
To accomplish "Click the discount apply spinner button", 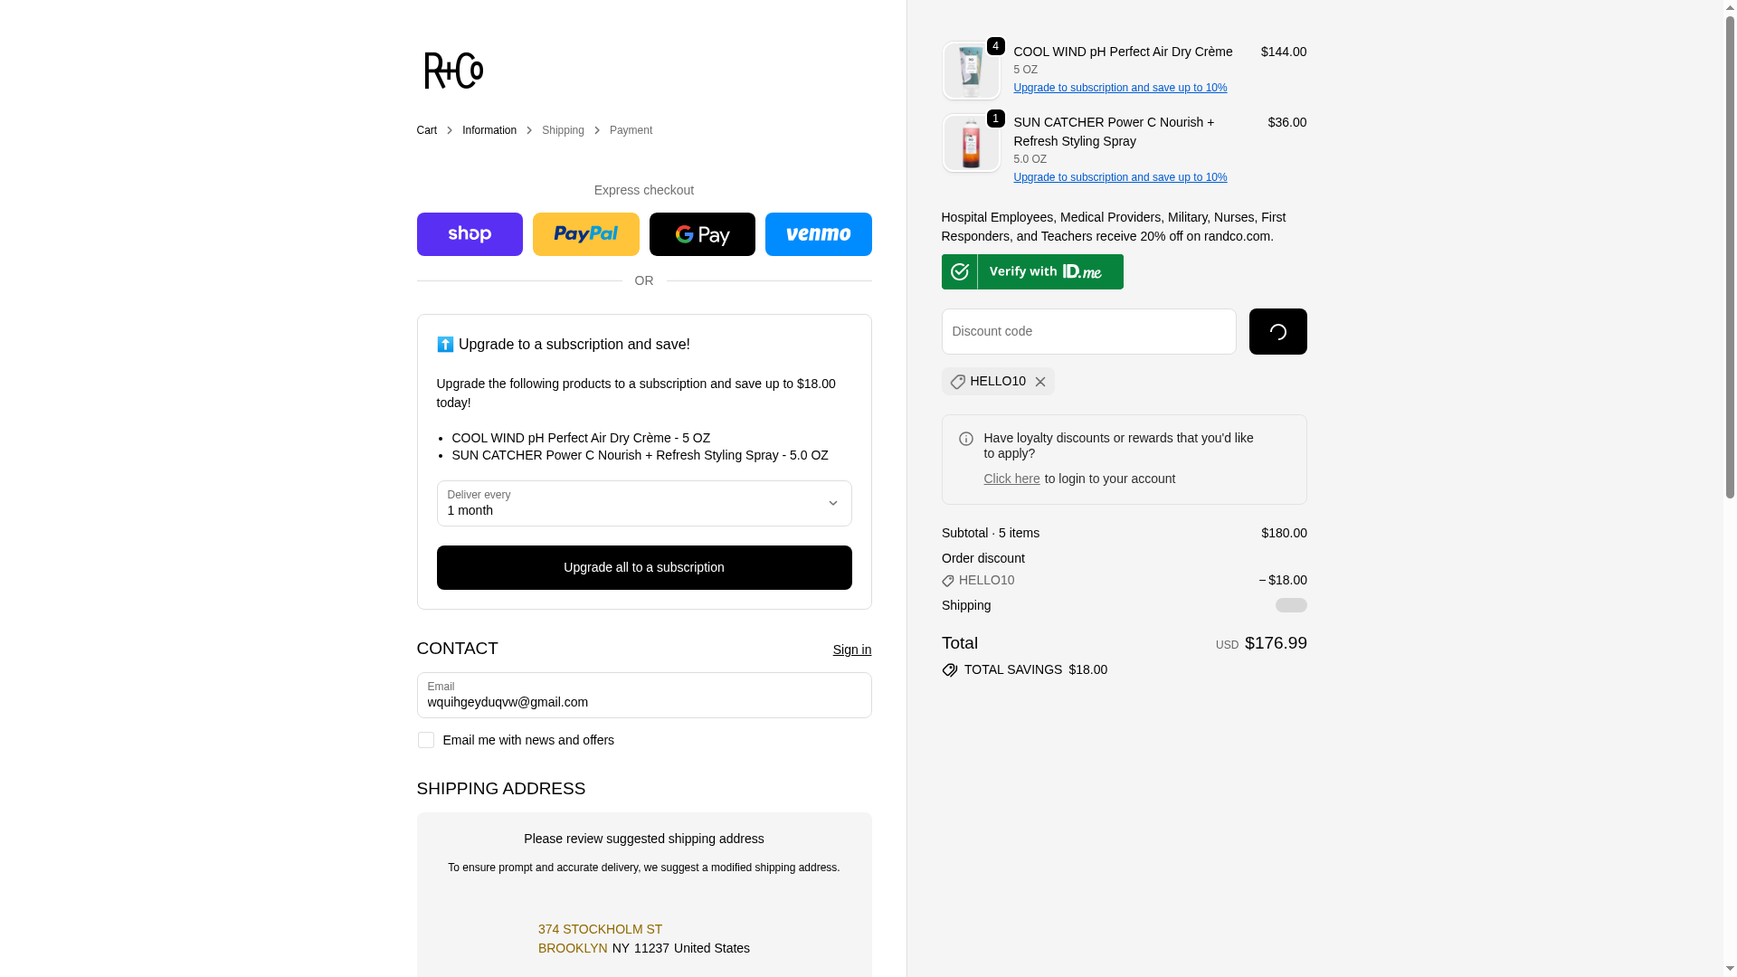I will pos(1277,332).
